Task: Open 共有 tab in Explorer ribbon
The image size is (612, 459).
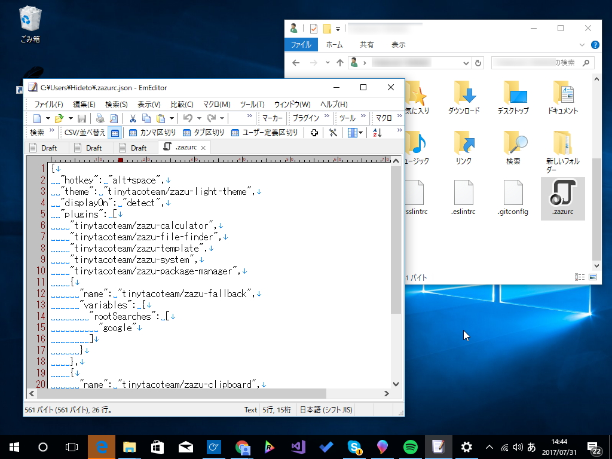Action: pos(366,44)
